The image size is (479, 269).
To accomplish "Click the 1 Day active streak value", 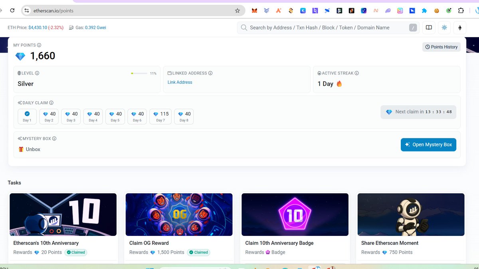I will point(325,84).
